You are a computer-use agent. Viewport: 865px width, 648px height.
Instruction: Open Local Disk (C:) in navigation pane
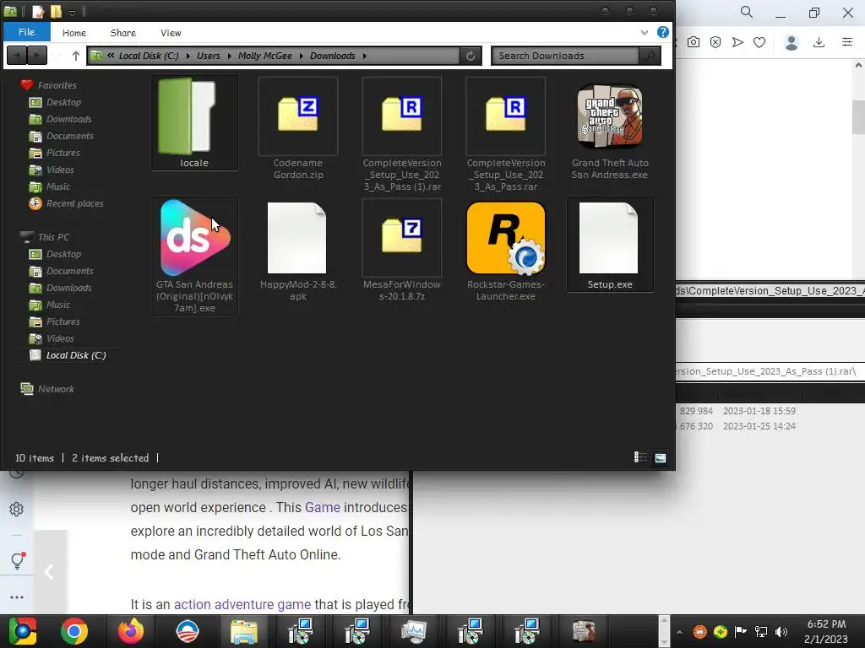(75, 355)
